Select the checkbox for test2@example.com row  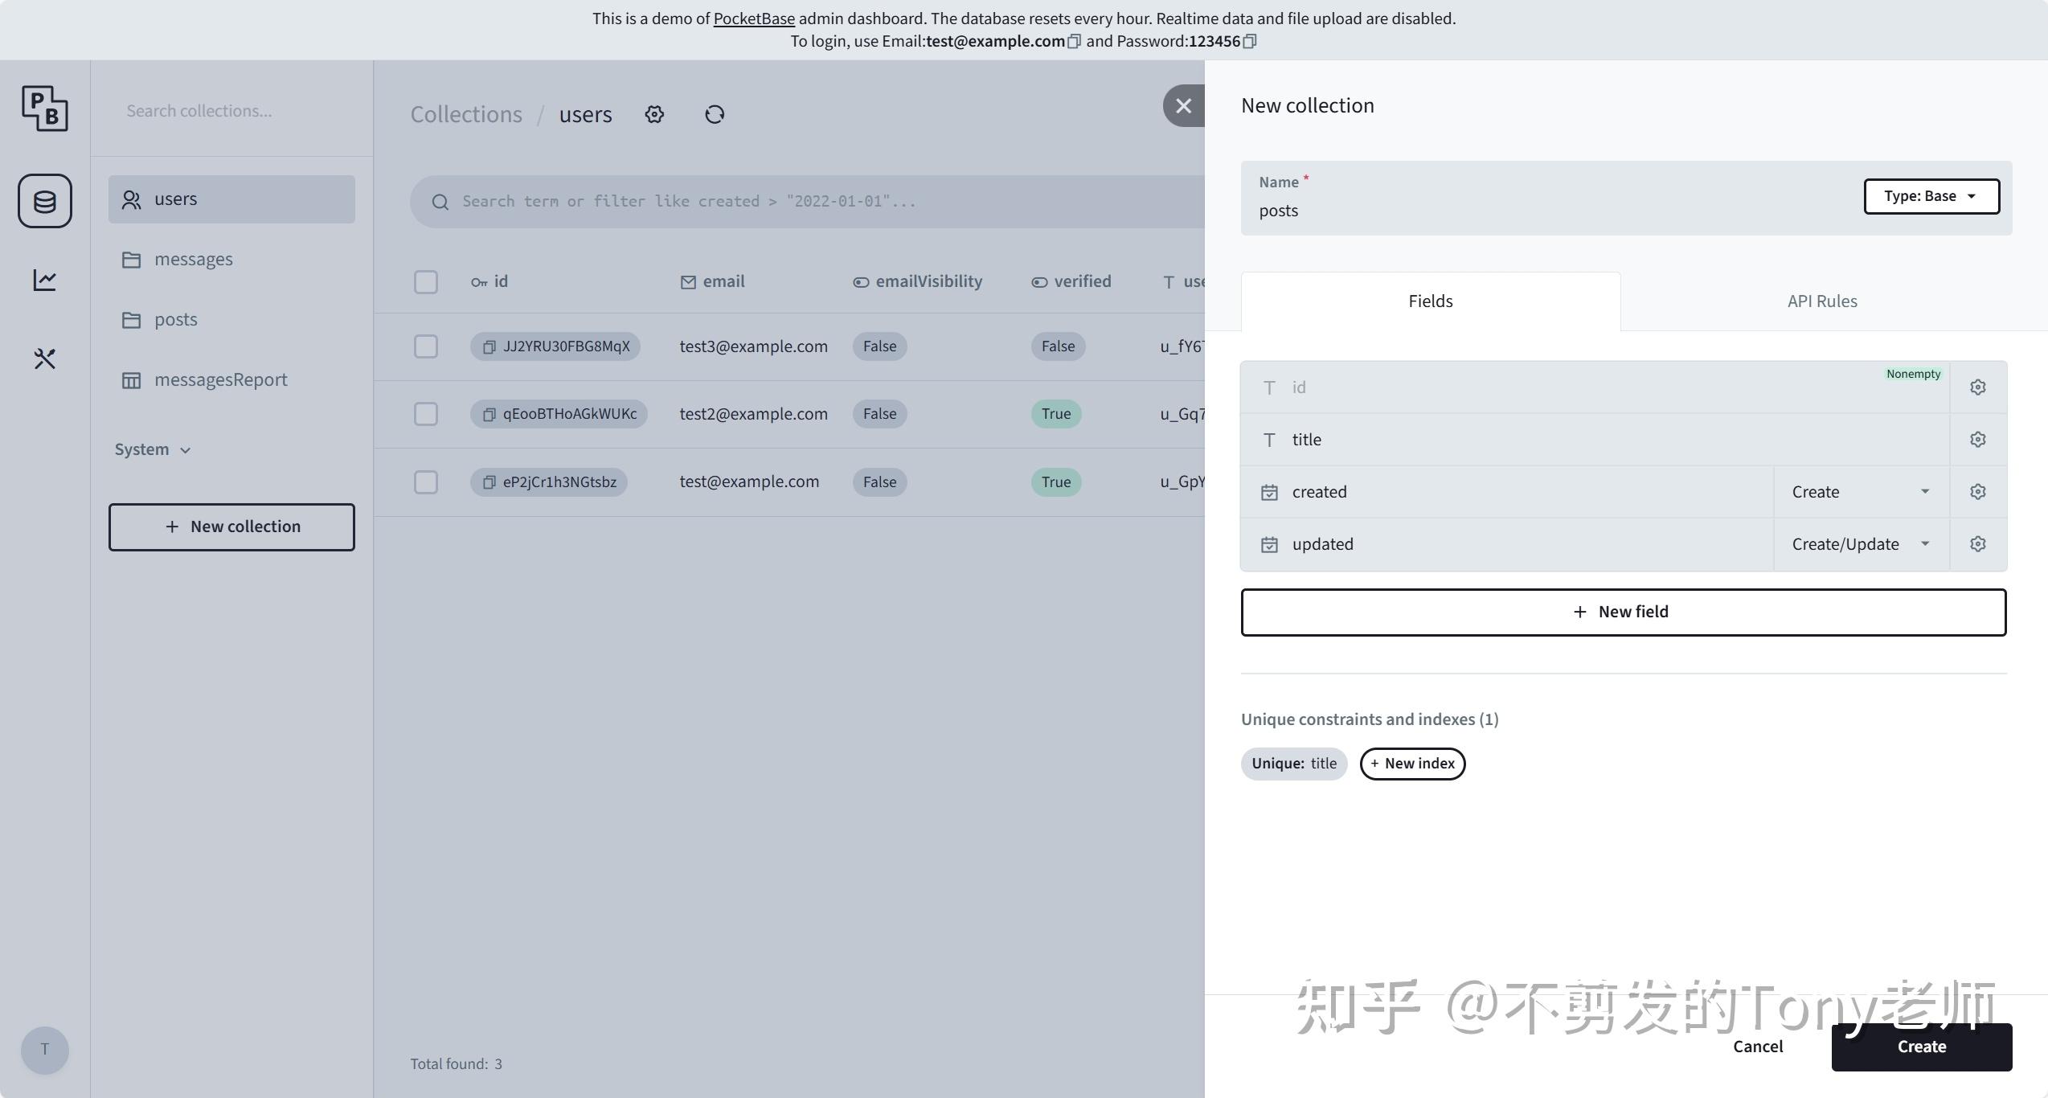(426, 413)
